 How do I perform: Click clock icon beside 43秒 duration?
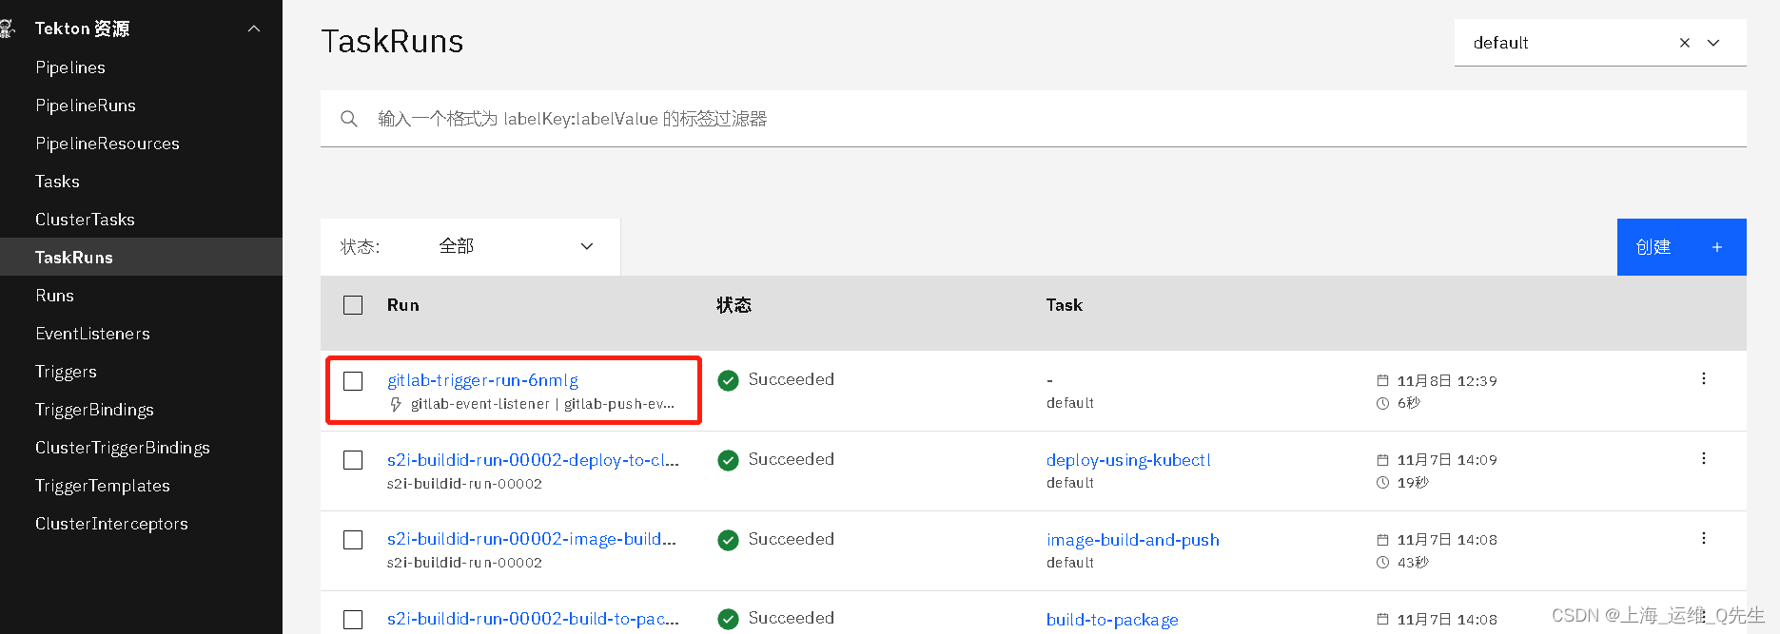click(x=1382, y=562)
